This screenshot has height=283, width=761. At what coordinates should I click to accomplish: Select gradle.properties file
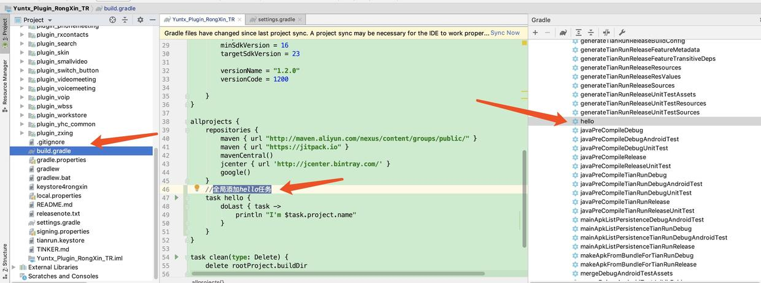coord(61,160)
